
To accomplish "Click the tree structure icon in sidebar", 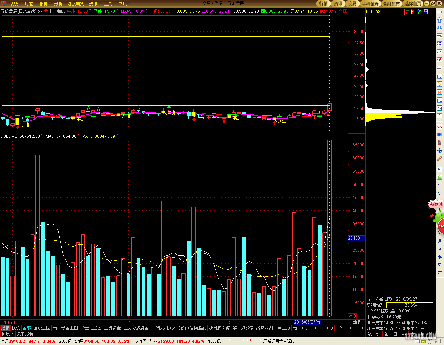I will (x=439, y=84).
